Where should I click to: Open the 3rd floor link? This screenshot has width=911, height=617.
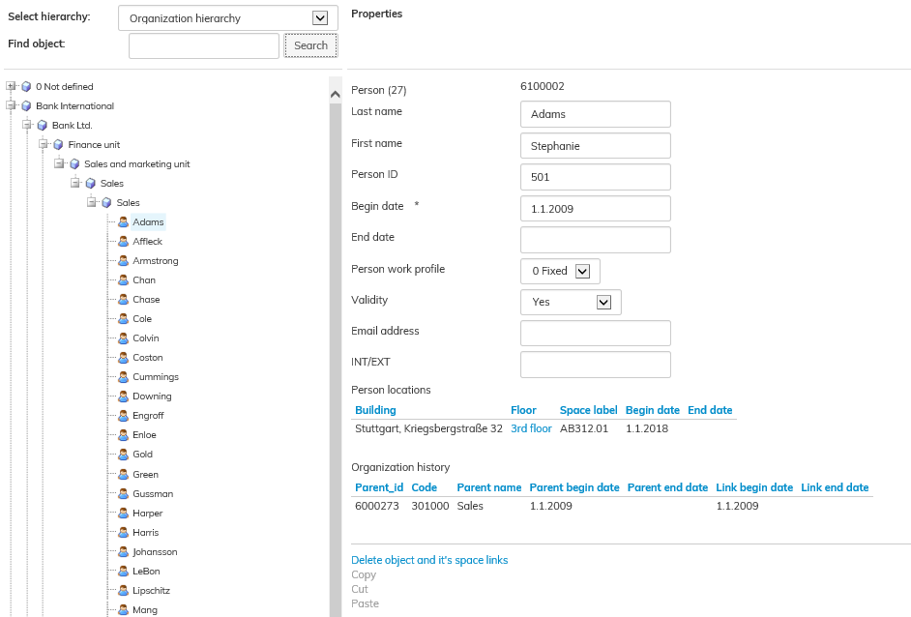point(531,428)
